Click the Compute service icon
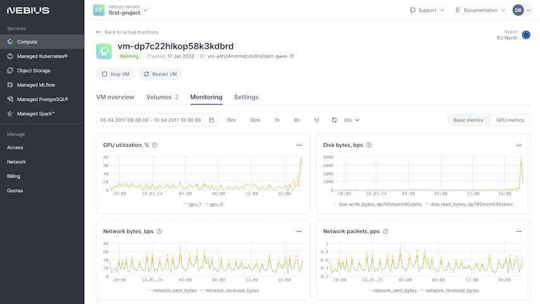 tap(10, 42)
